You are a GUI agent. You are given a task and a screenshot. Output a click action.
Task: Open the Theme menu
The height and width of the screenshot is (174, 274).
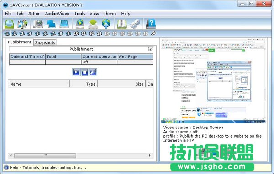click(x=110, y=13)
